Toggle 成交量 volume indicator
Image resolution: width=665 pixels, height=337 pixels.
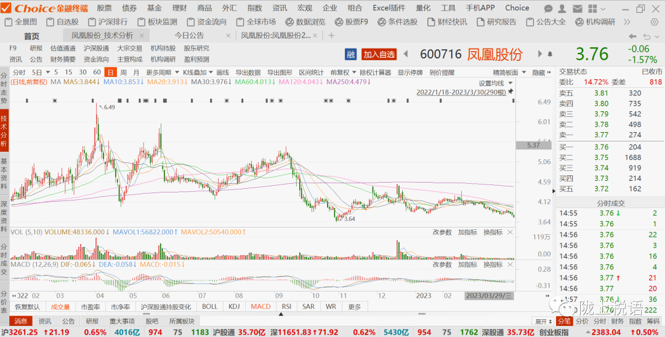pos(60,306)
